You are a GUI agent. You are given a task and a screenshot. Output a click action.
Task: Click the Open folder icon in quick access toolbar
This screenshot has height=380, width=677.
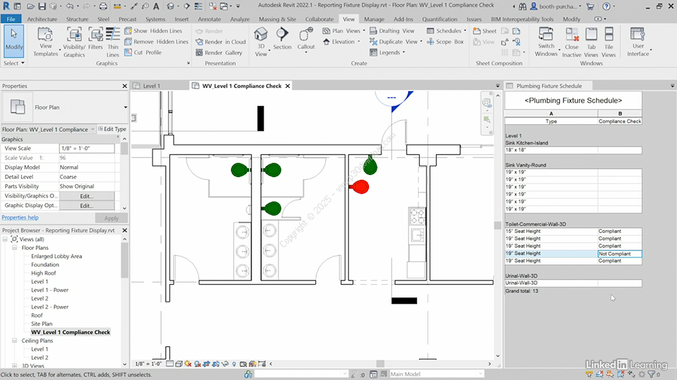31,6
